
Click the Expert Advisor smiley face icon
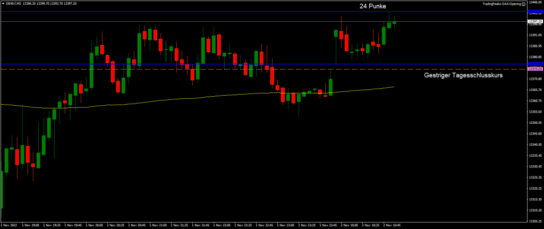click(x=523, y=3)
